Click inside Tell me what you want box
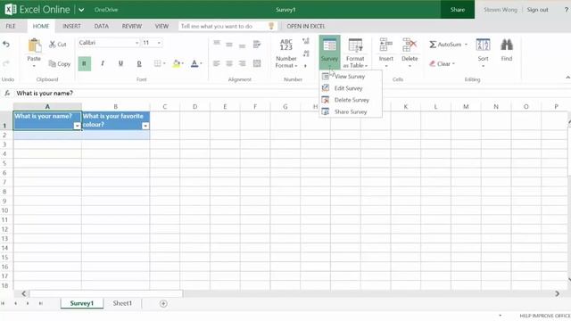This screenshot has height=321, width=571. (228, 26)
